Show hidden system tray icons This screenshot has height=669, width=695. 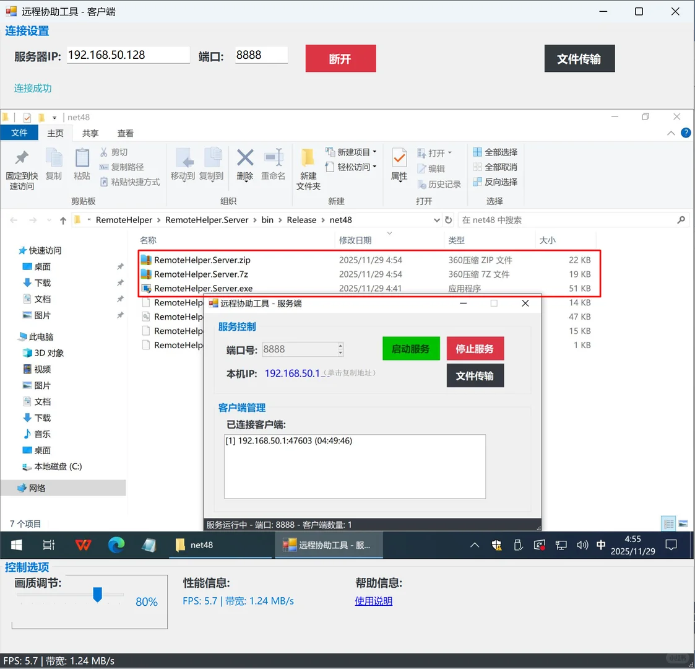point(475,544)
